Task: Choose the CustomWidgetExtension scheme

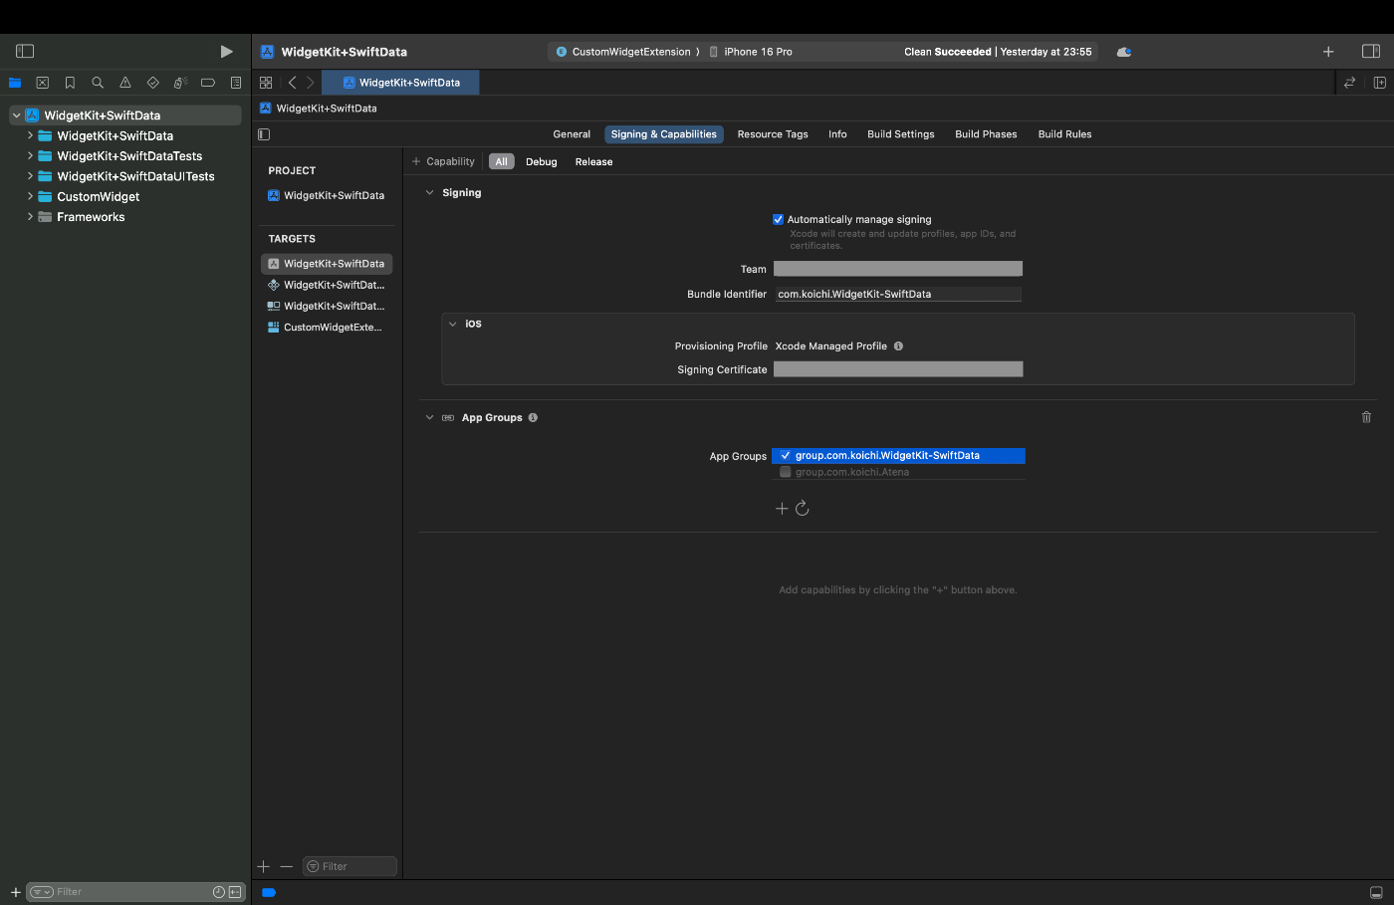Action: pos(623,52)
